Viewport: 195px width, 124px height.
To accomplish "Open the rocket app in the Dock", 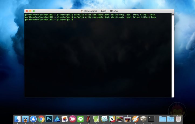I will [x=135, y=119].
